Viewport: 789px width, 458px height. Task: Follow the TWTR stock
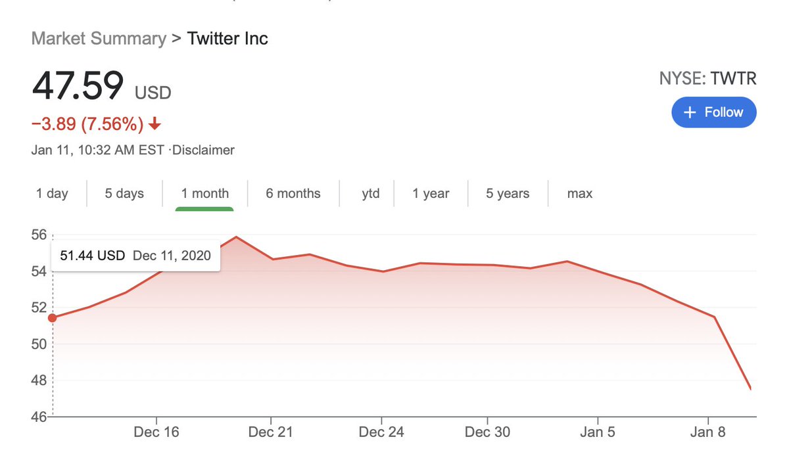point(713,112)
